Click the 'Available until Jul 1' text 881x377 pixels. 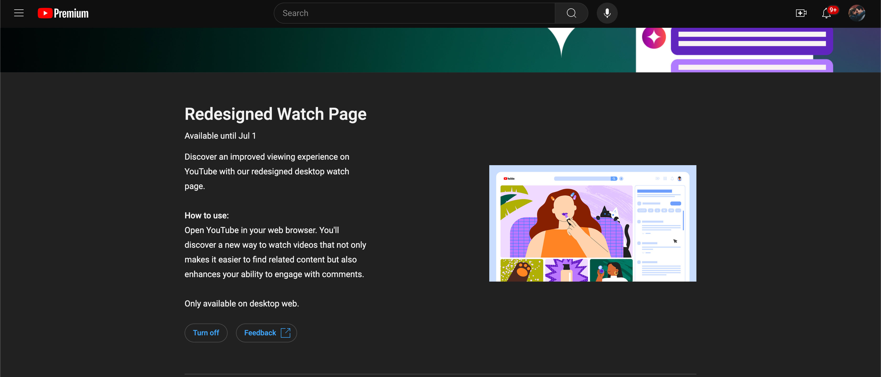220,136
